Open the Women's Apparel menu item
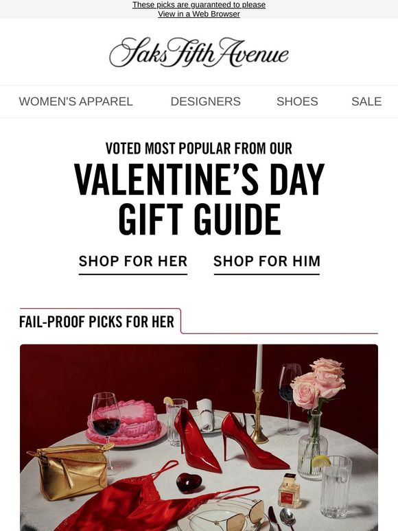This screenshot has height=531, width=398. click(76, 102)
